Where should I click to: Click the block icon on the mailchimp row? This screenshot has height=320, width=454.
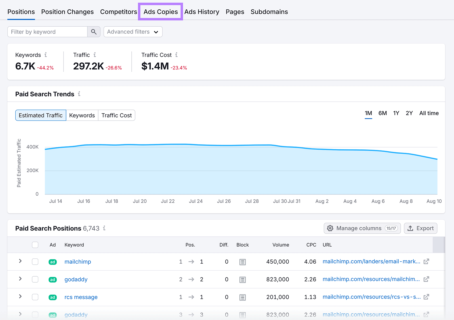[242, 262]
